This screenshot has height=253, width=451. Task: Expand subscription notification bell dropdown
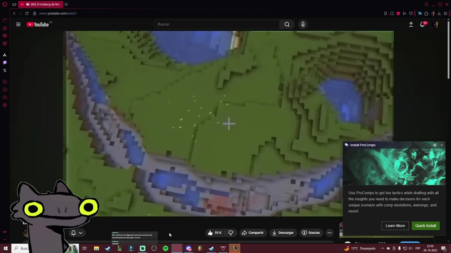(76, 233)
